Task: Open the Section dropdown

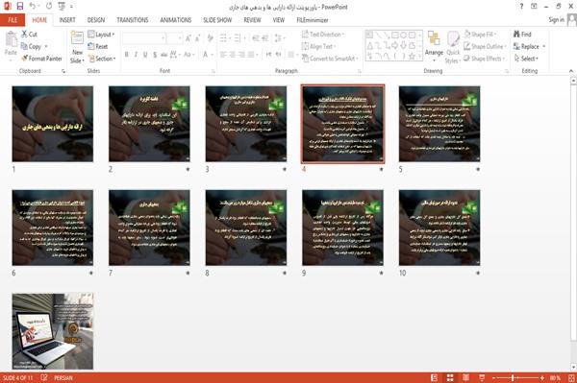Action: (x=102, y=59)
